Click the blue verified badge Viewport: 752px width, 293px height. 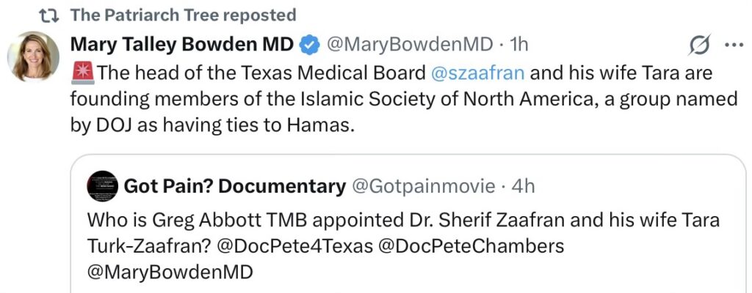tap(311, 45)
